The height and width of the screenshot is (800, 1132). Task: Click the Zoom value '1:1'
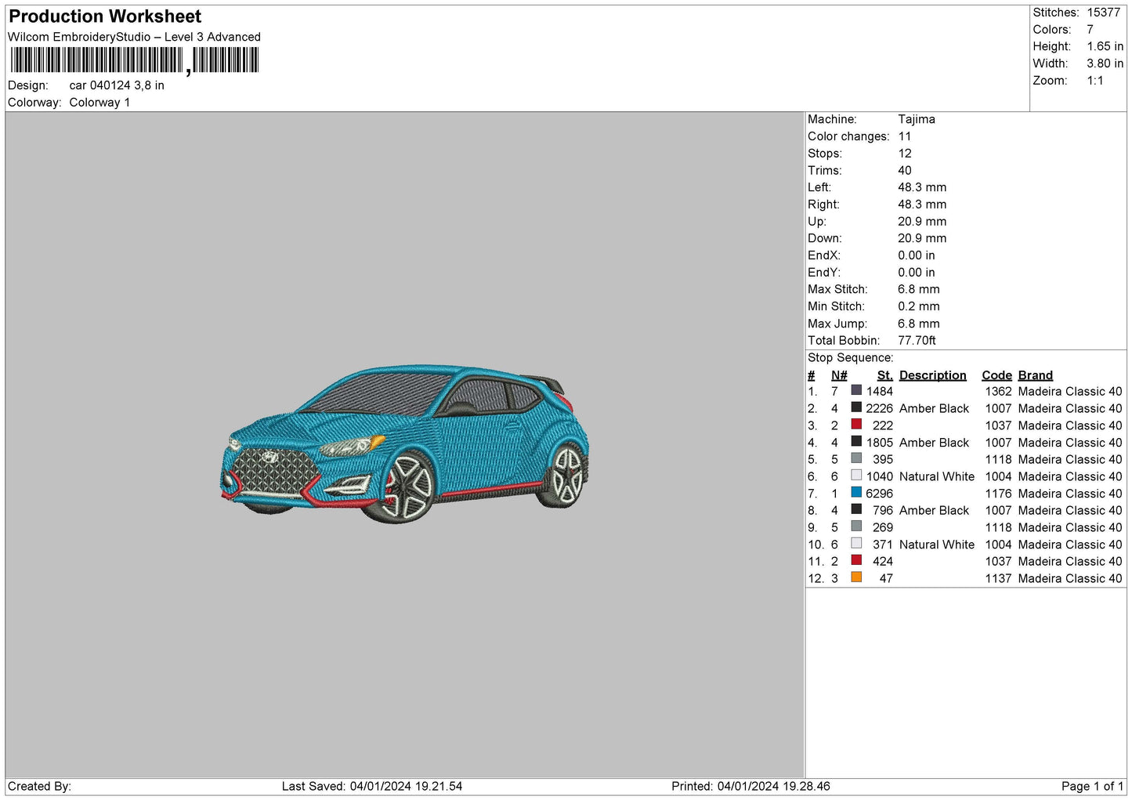click(1095, 81)
